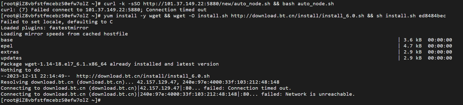
Task: Click the wget package name text
Action: [x=66, y=64]
